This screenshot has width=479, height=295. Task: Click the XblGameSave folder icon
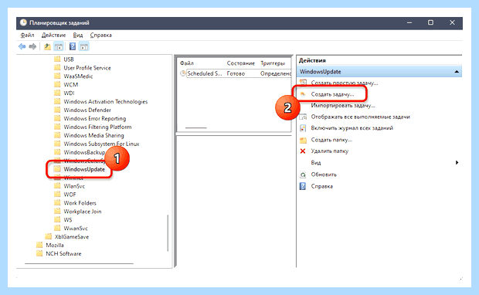click(48, 236)
